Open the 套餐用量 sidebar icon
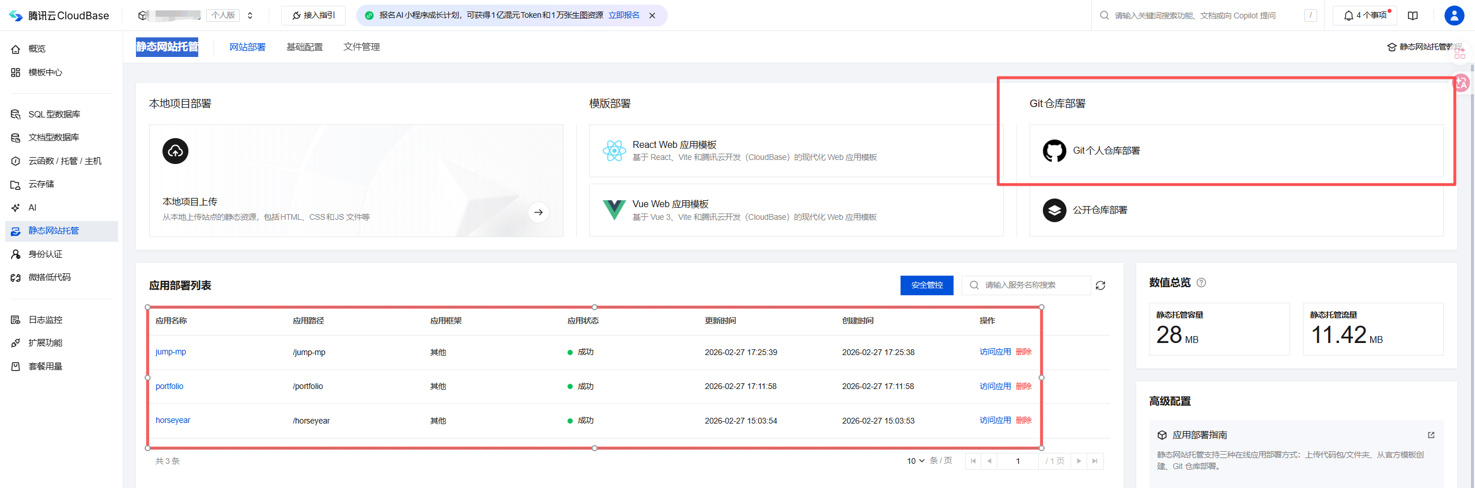Viewport: 1475px width, 488px height. pyautogui.click(x=16, y=367)
